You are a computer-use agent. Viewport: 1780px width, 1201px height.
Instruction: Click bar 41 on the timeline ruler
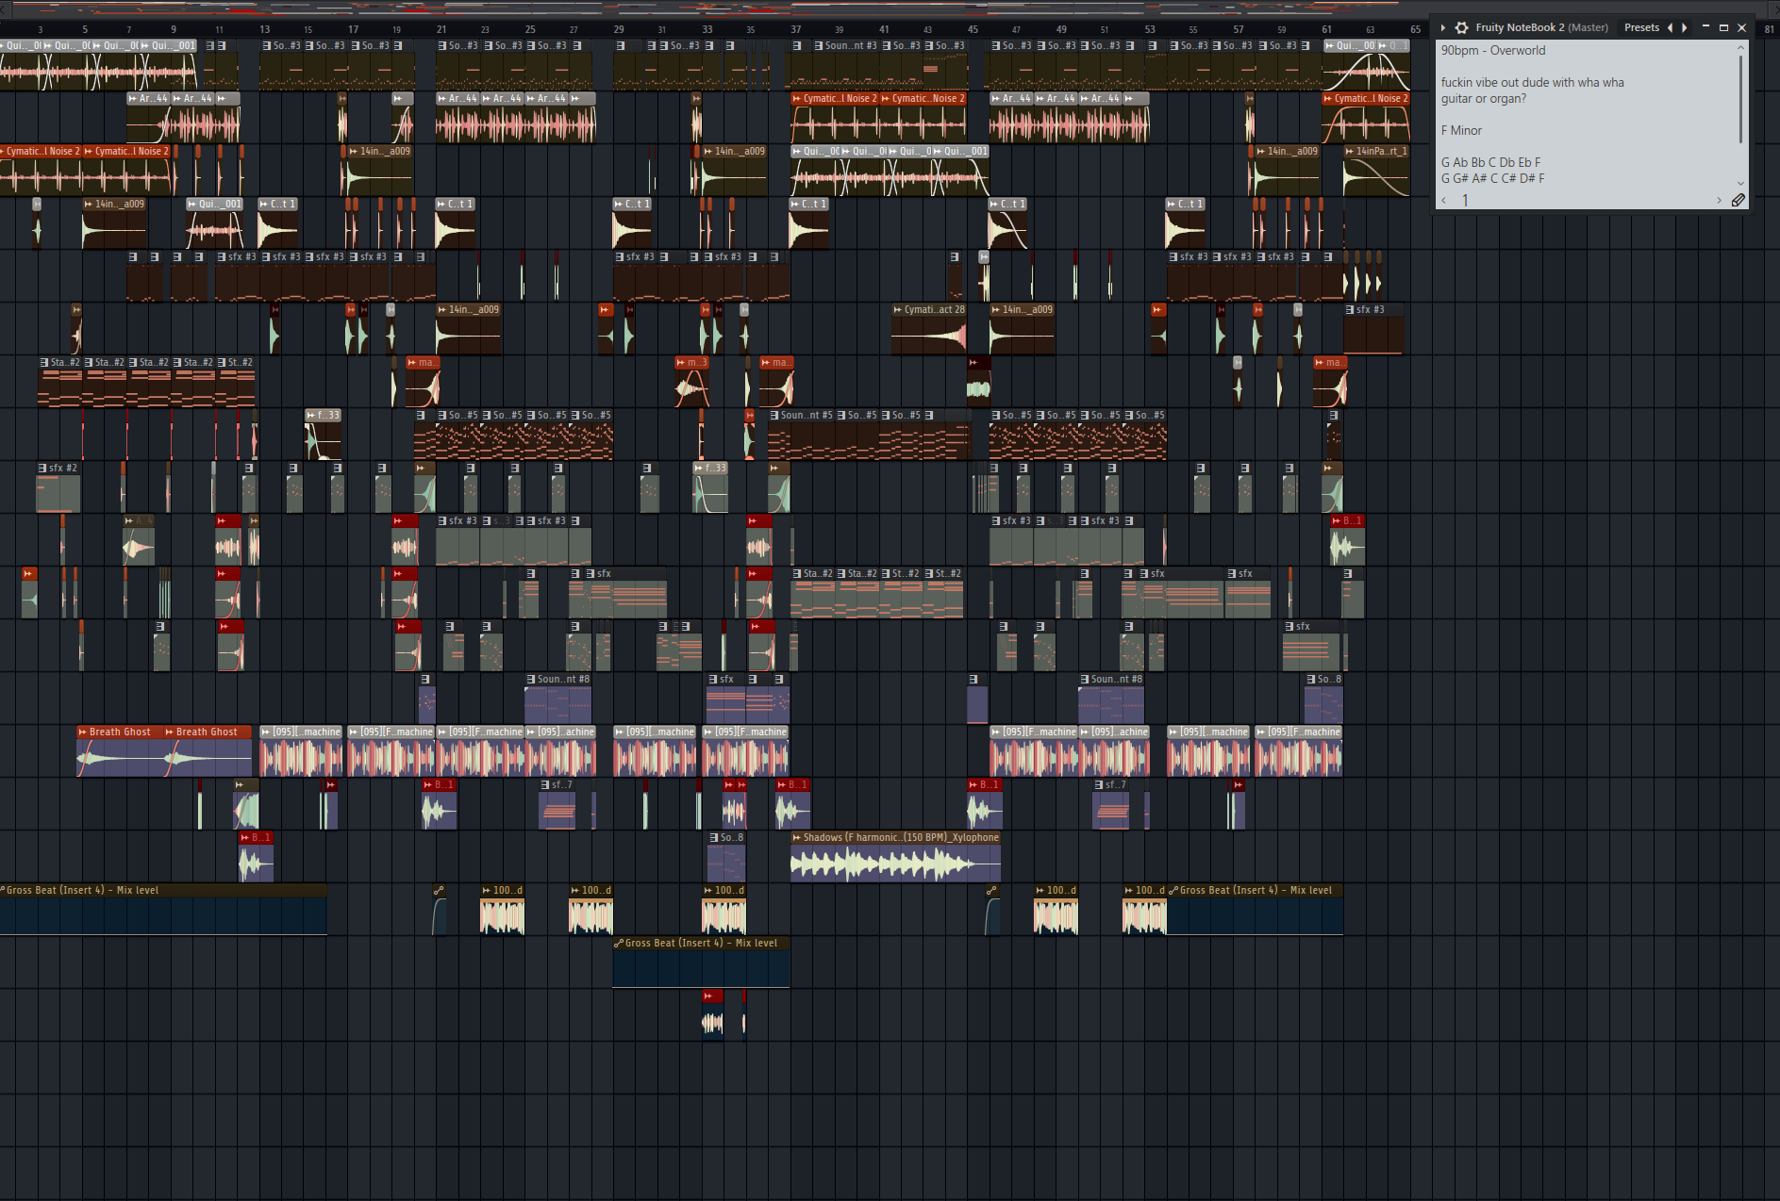click(884, 29)
